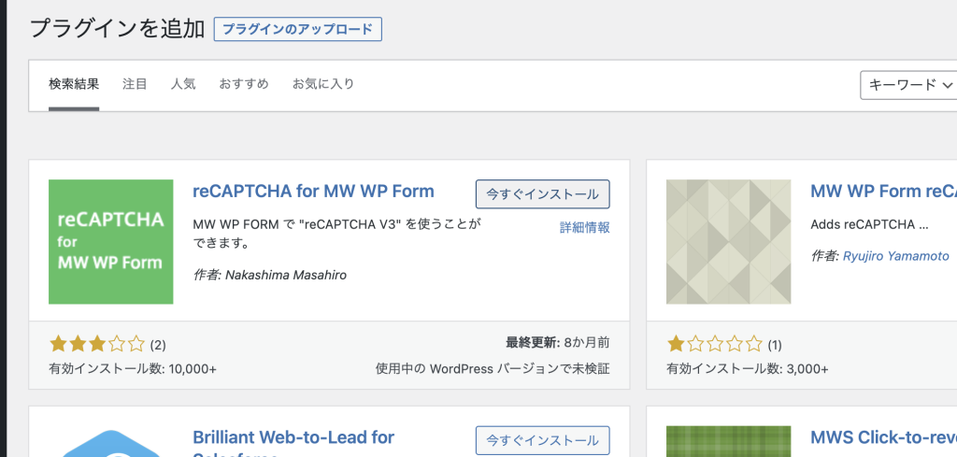The height and width of the screenshot is (457, 957).
Task: Click the geometric MW WP Form reCAPTCHA plugin thumbnail
Action: [729, 242]
